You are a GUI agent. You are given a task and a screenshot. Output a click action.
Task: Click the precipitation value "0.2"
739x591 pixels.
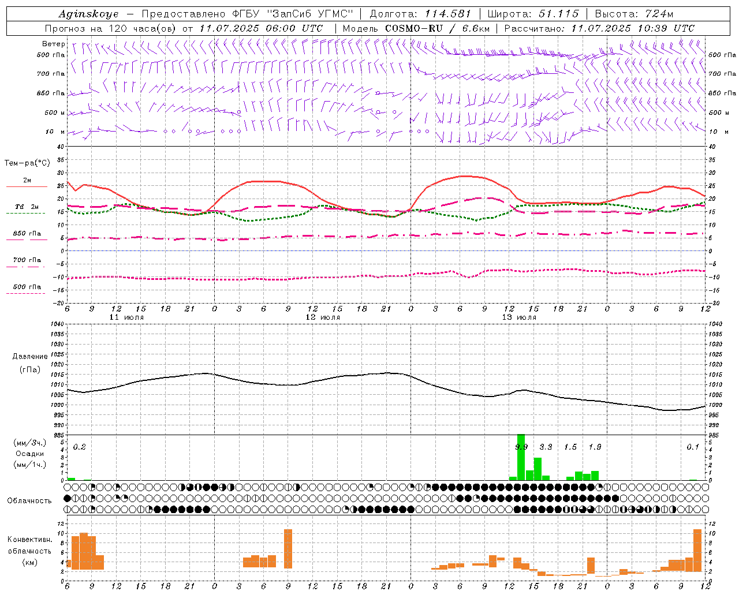click(x=80, y=447)
